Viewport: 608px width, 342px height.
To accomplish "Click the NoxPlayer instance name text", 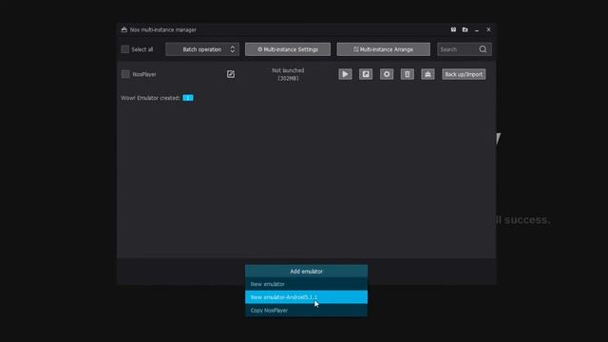I will click(x=144, y=74).
